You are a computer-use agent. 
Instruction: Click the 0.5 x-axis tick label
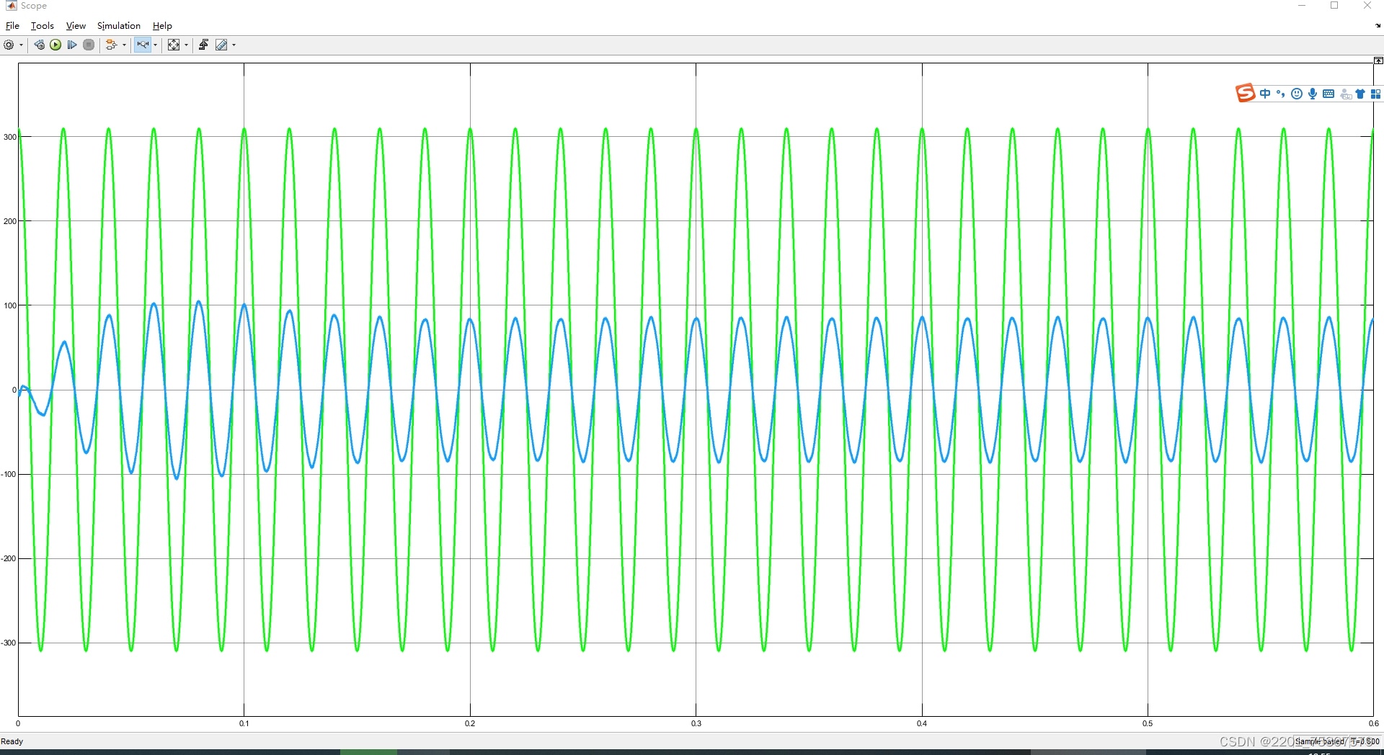pos(1148,723)
